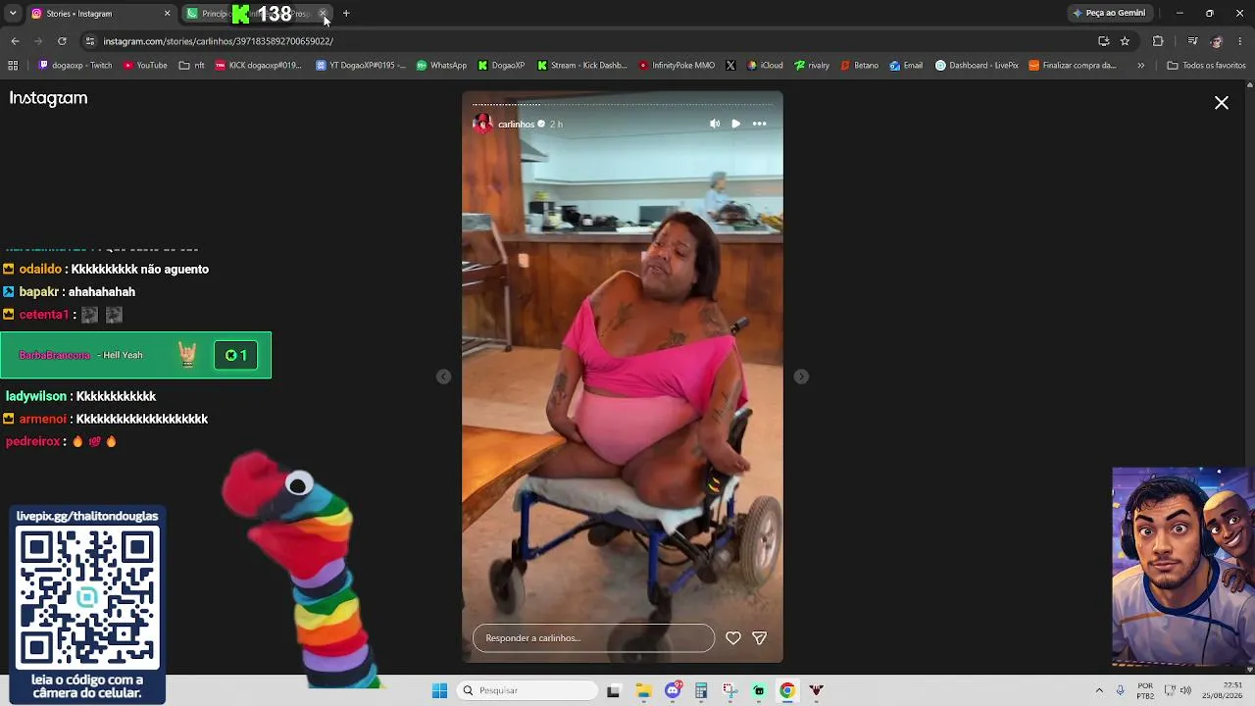This screenshot has height=706, width=1255.
Task: Open Snipping Tool from the taskbar
Action: point(730,690)
